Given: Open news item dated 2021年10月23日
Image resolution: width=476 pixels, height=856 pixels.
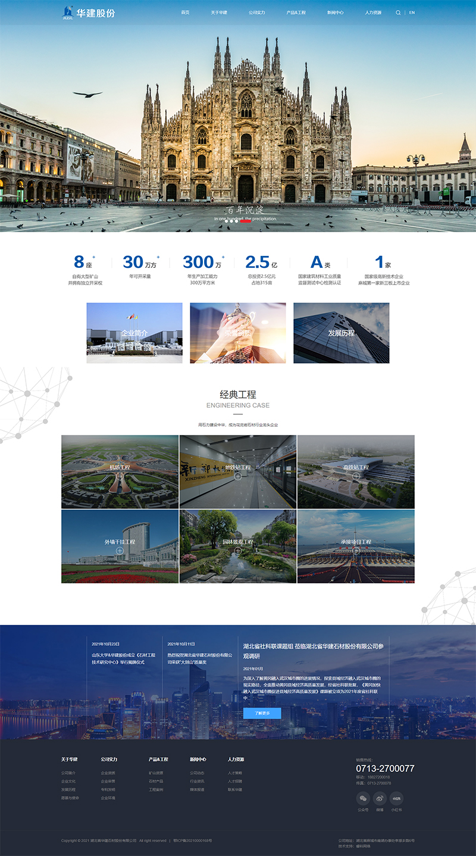Looking at the screenshot, I should point(123,658).
